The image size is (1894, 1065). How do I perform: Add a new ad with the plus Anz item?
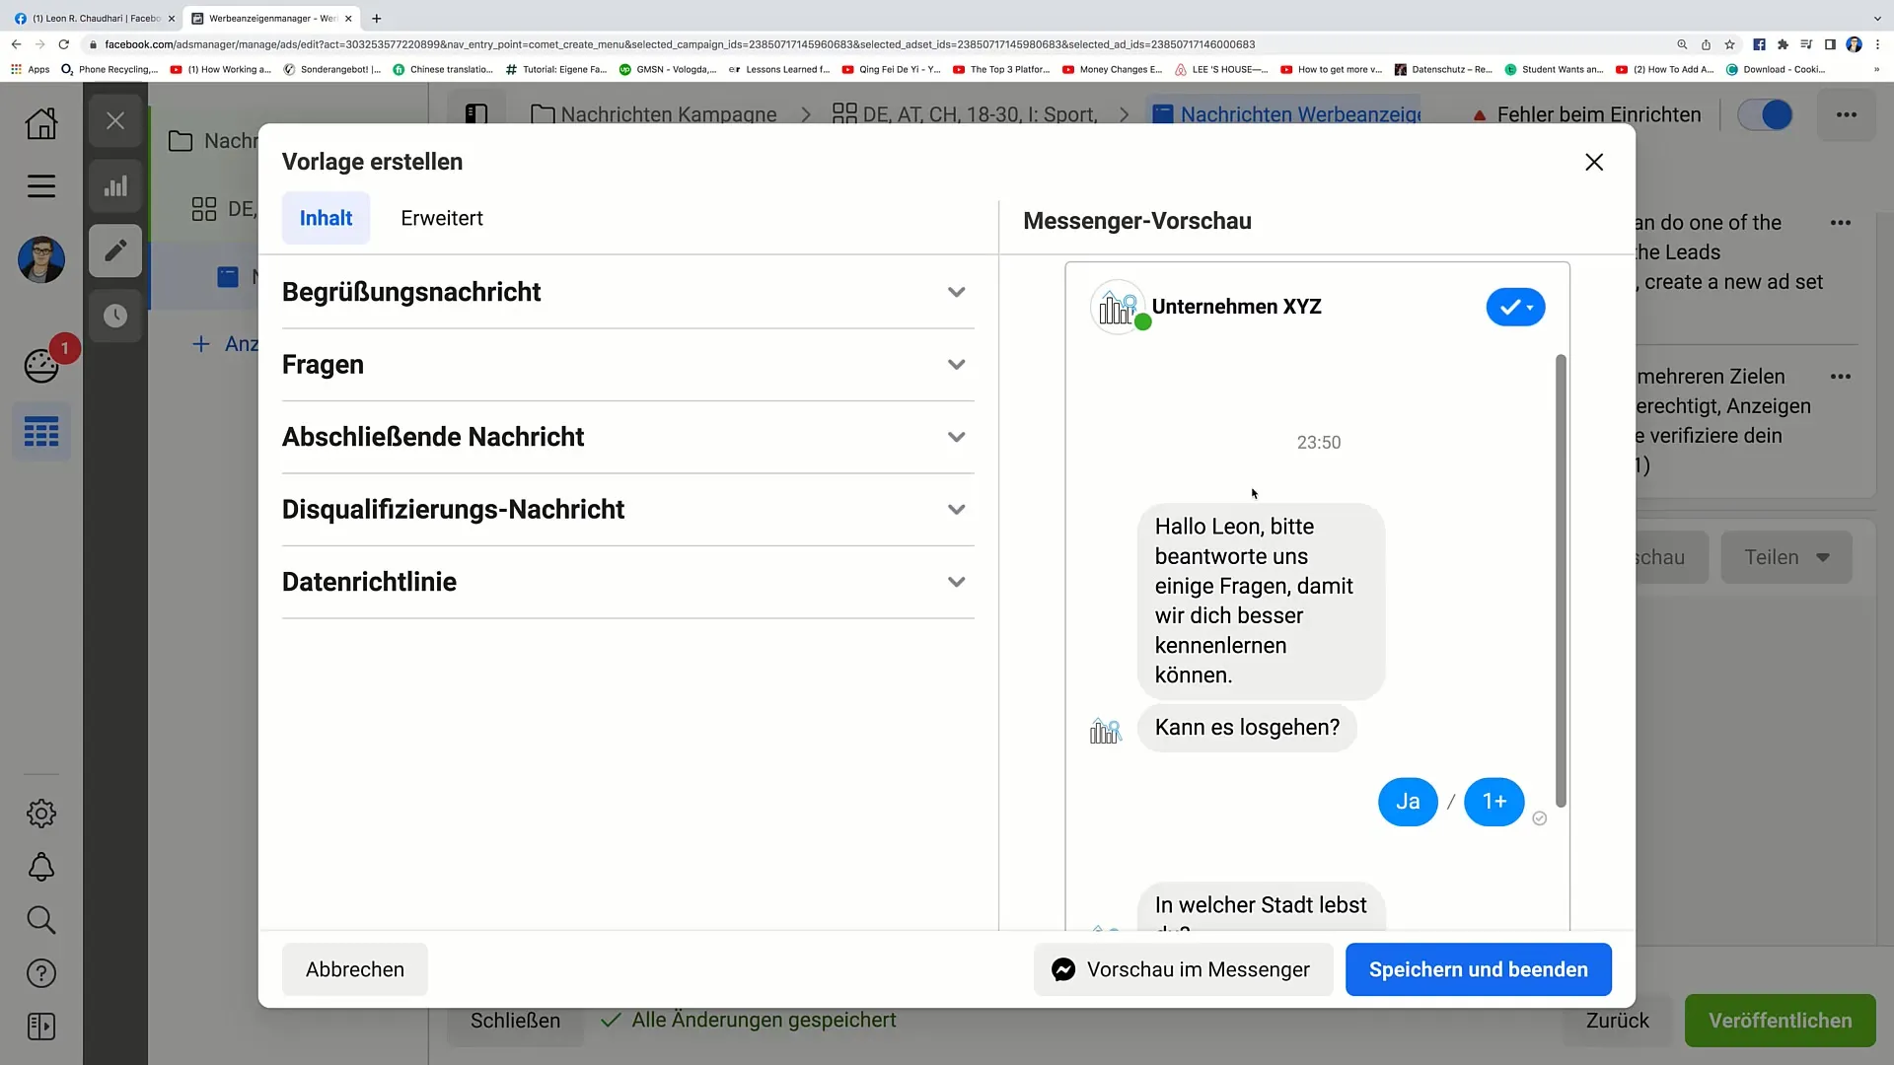click(x=225, y=343)
